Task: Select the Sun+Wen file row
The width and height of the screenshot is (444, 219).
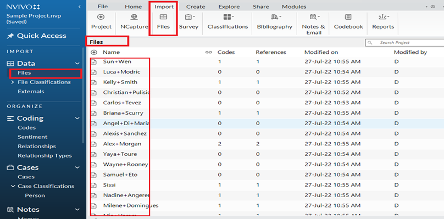Action: click(x=265, y=61)
